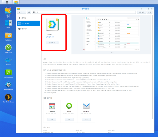Select Community in sidebar
This screenshot has height=137, width=158.
click(x=29, y=29)
